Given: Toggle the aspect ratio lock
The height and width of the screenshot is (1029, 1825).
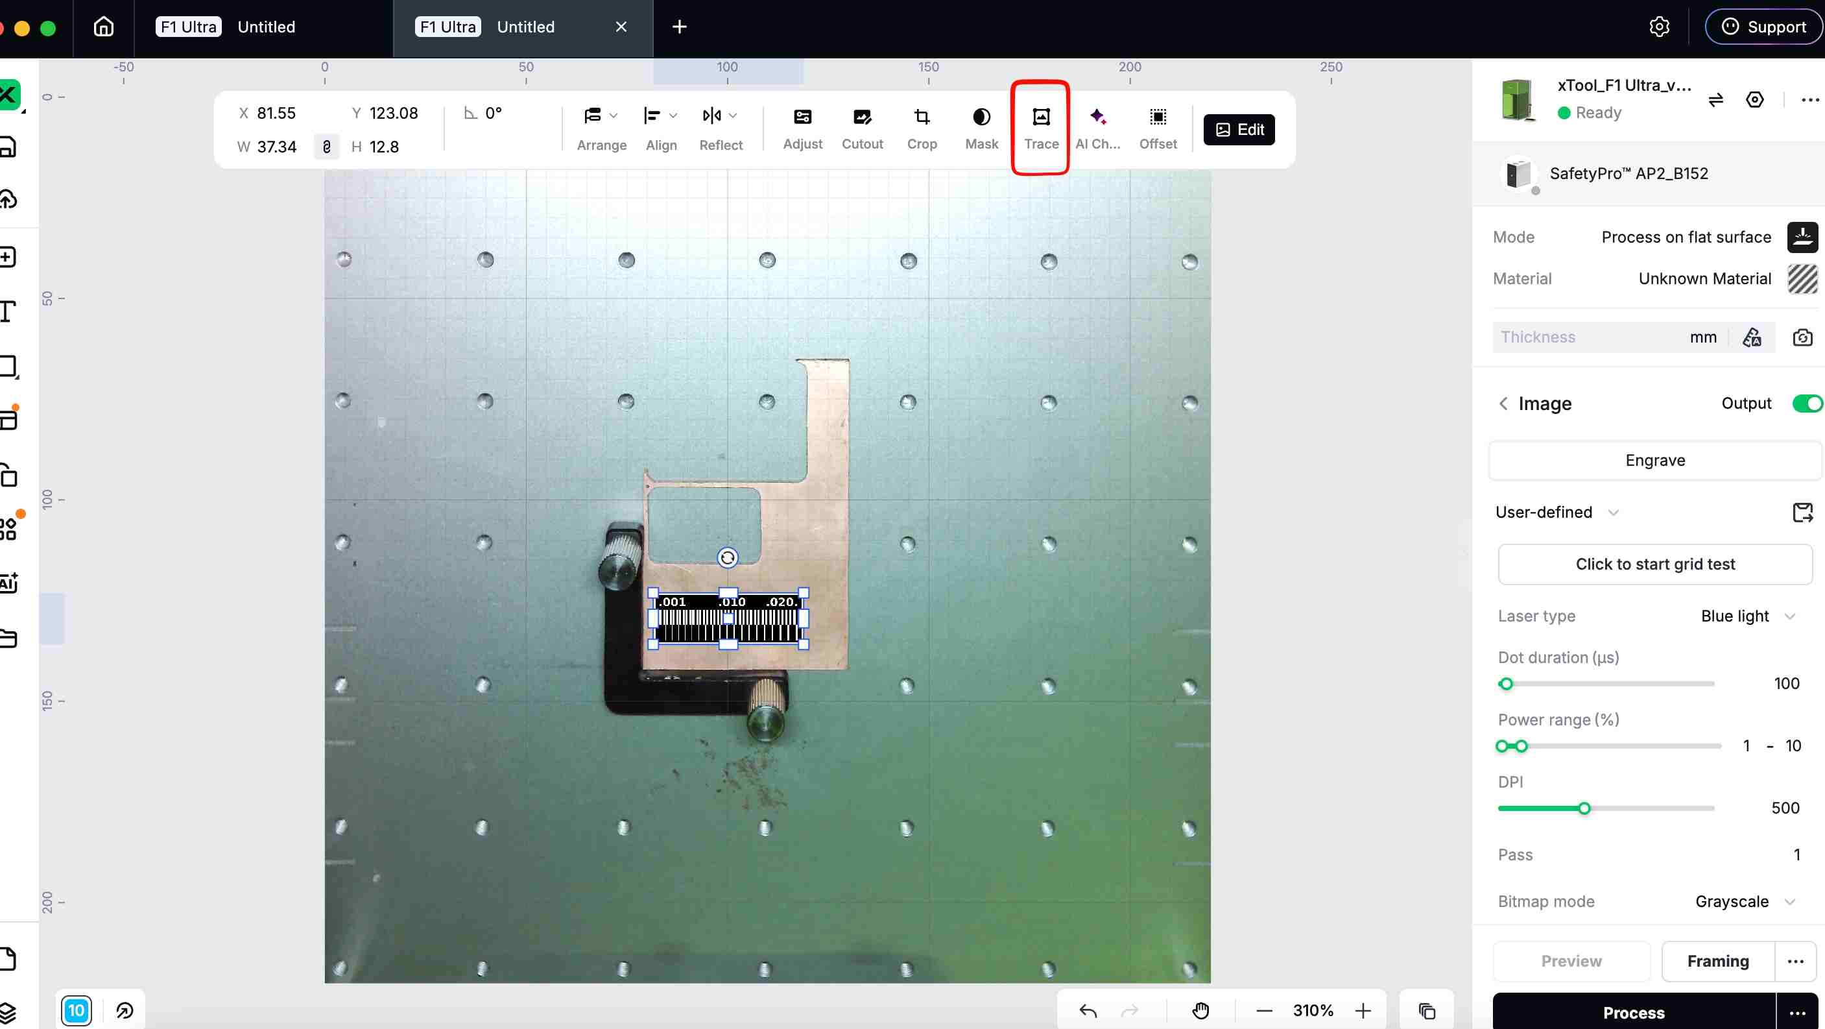Looking at the screenshot, I should coord(327,147).
